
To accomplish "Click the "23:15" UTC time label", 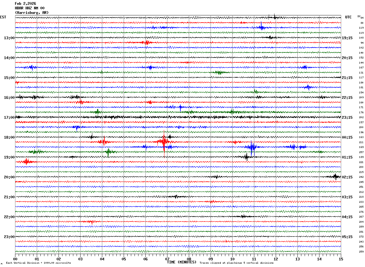I will click(347, 118).
